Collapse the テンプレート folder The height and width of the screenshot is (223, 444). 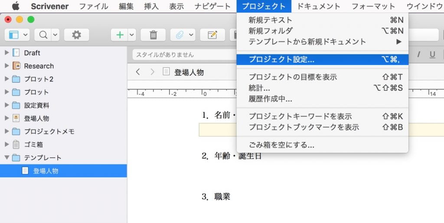click(7, 158)
